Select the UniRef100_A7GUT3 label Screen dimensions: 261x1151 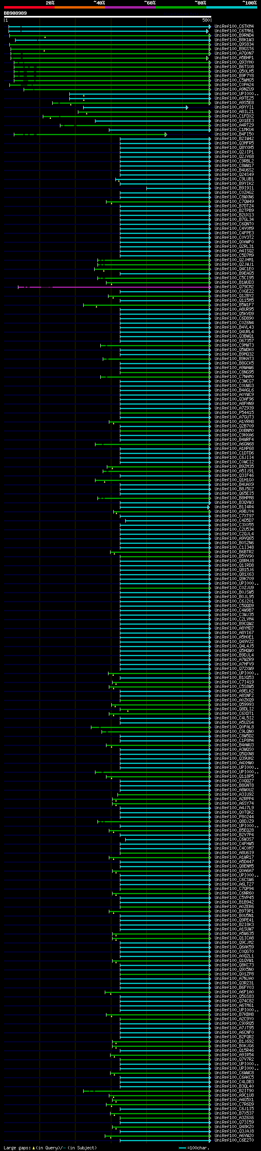pyautogui.click(x=234, y=417)
